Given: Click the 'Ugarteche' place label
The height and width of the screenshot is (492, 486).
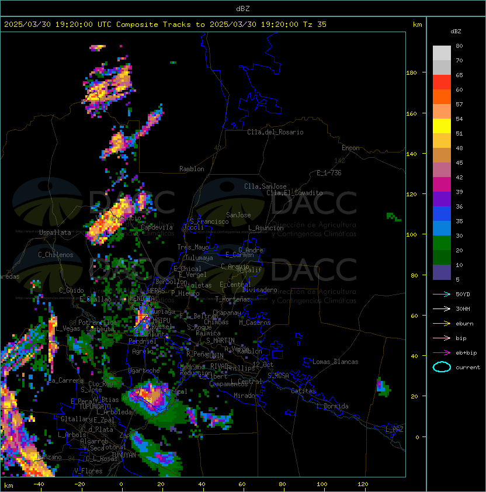Looking at the screenshot, I should 144,370.
